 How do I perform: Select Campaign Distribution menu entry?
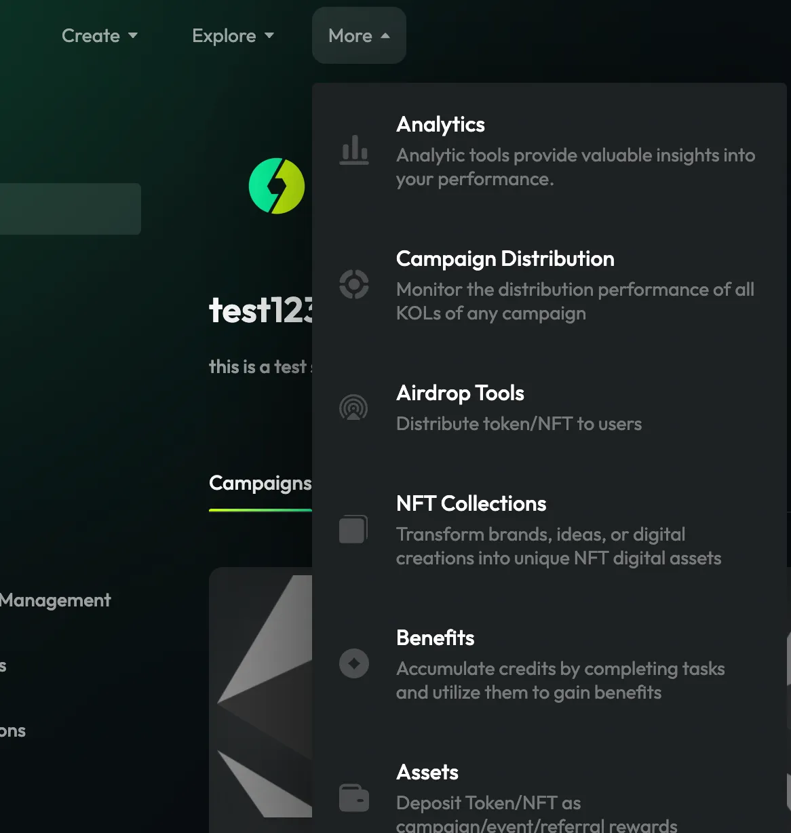point(505,259)
